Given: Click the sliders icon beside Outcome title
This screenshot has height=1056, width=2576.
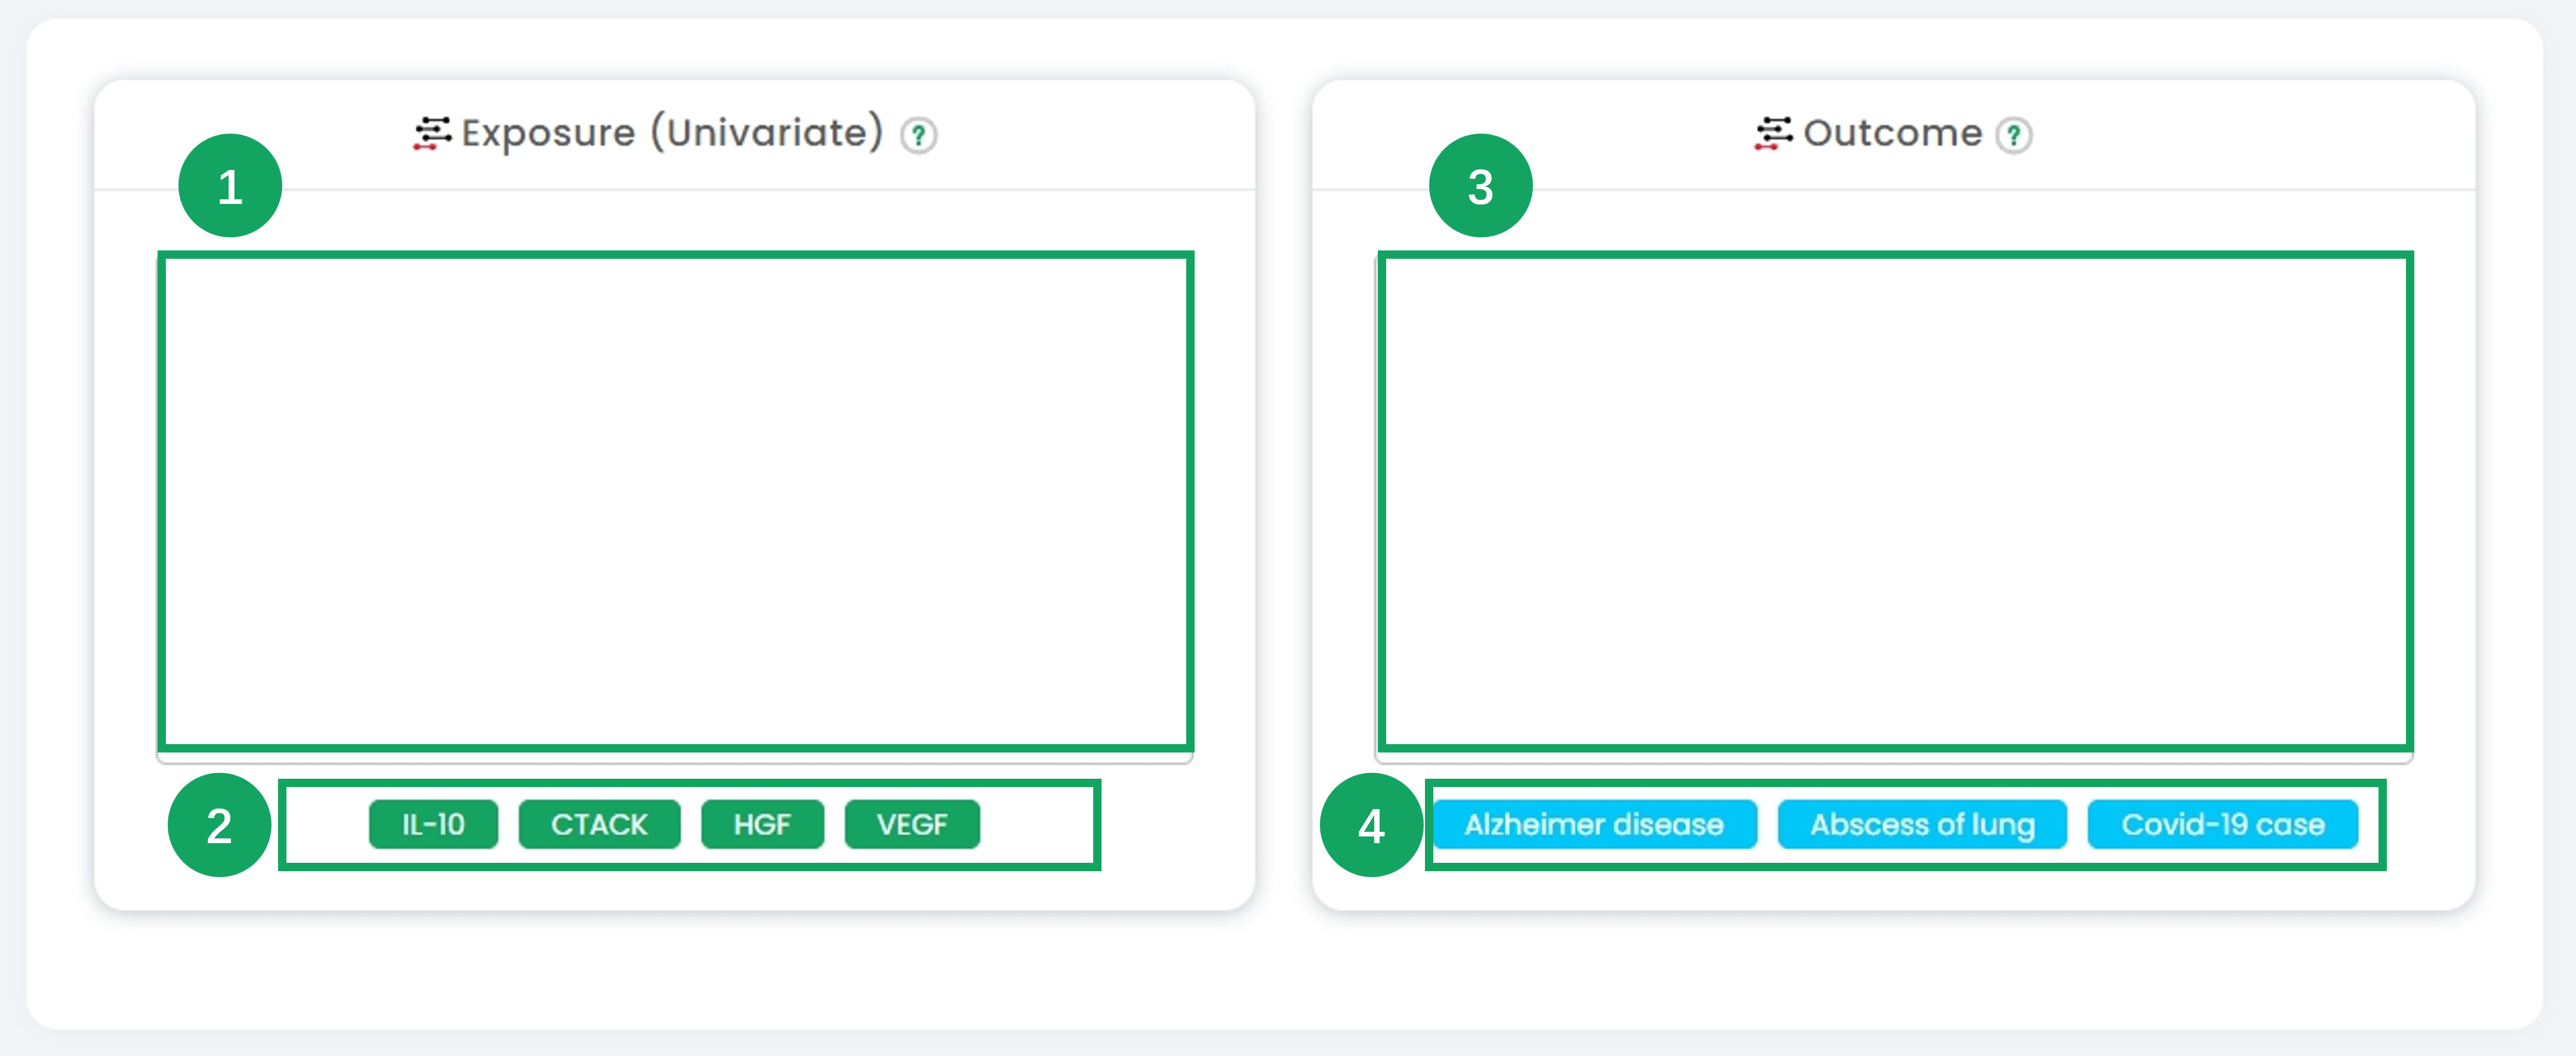Looking at the screenshot, I should tap(1773, 133).
